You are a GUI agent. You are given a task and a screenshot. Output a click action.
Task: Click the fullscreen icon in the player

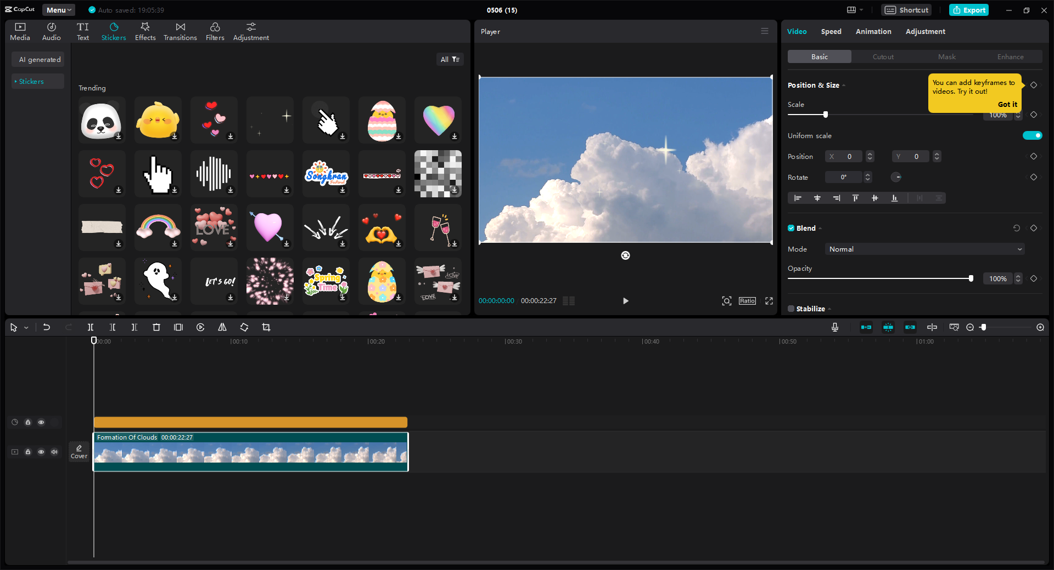tap(769, 301)
